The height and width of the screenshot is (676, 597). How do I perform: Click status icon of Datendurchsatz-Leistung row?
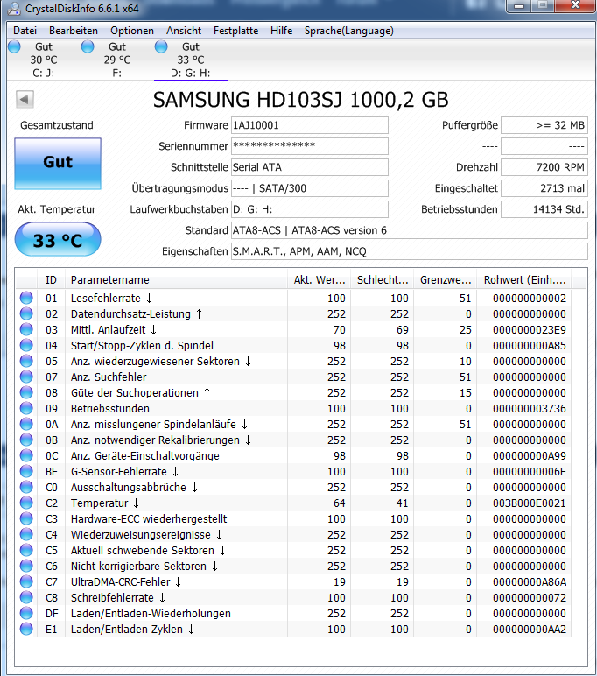pyautogui.click(x=26, y=313)
